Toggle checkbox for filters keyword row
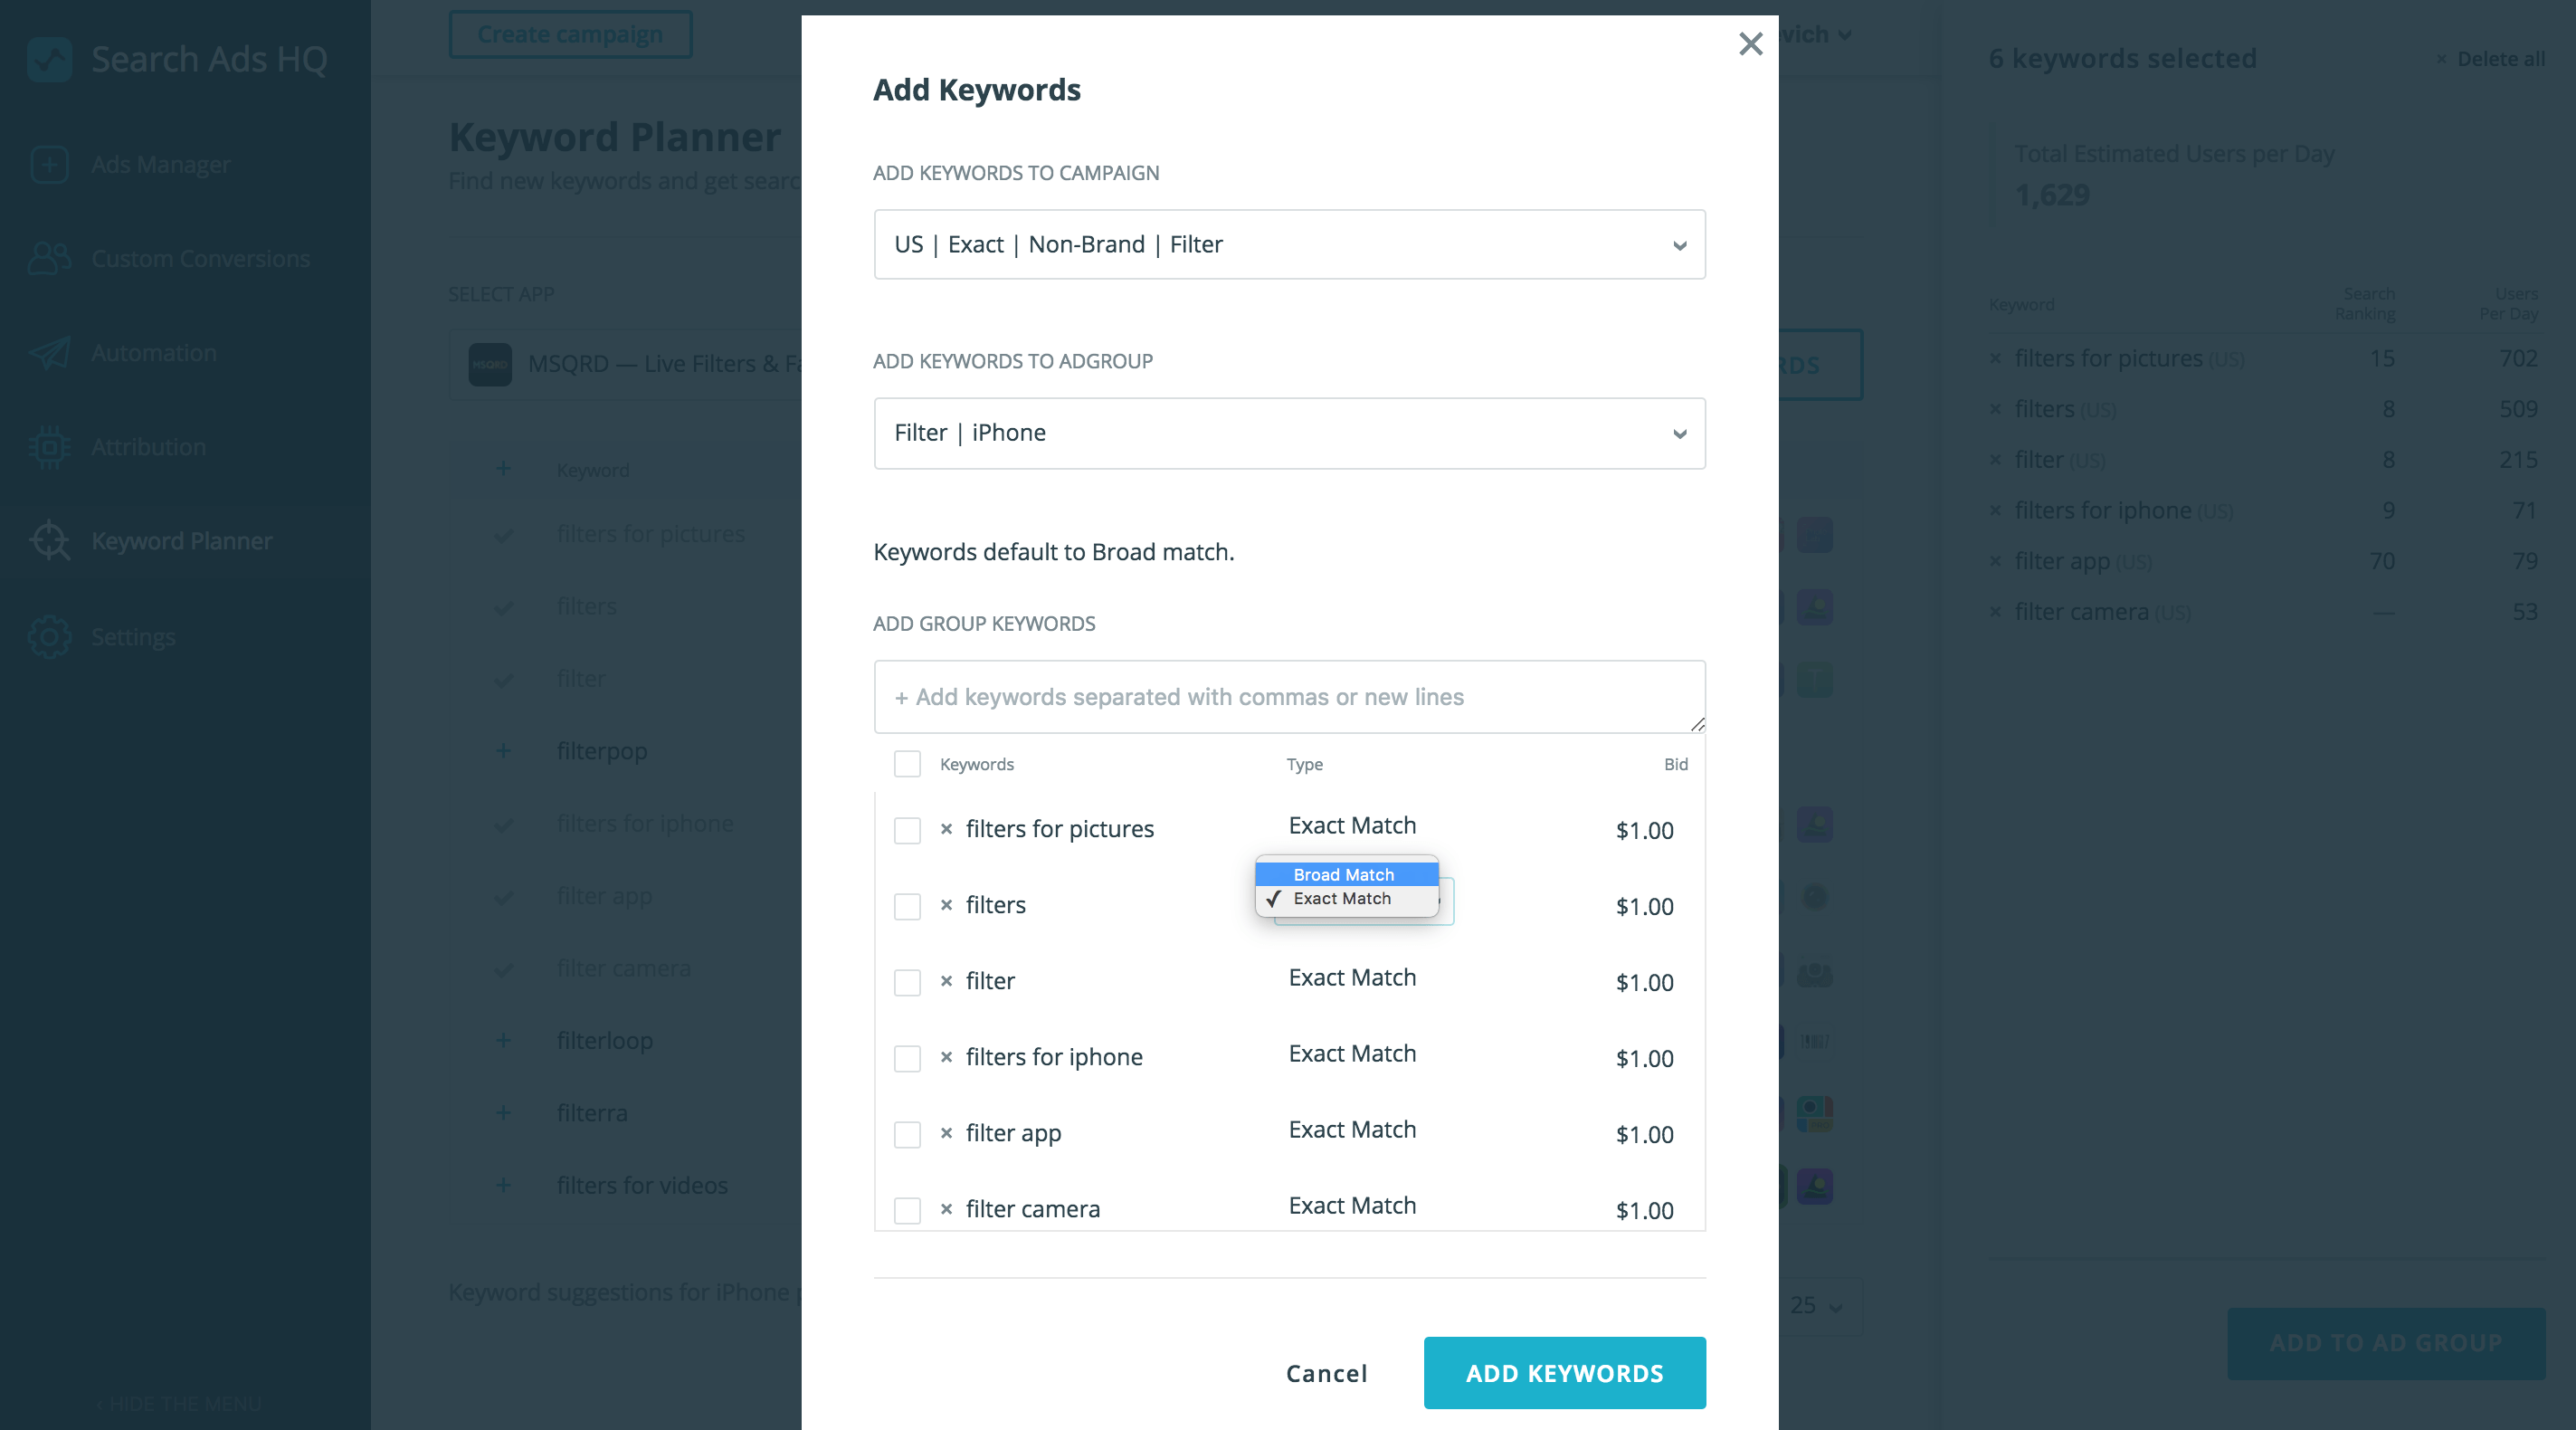 click(x=907, y=905)
